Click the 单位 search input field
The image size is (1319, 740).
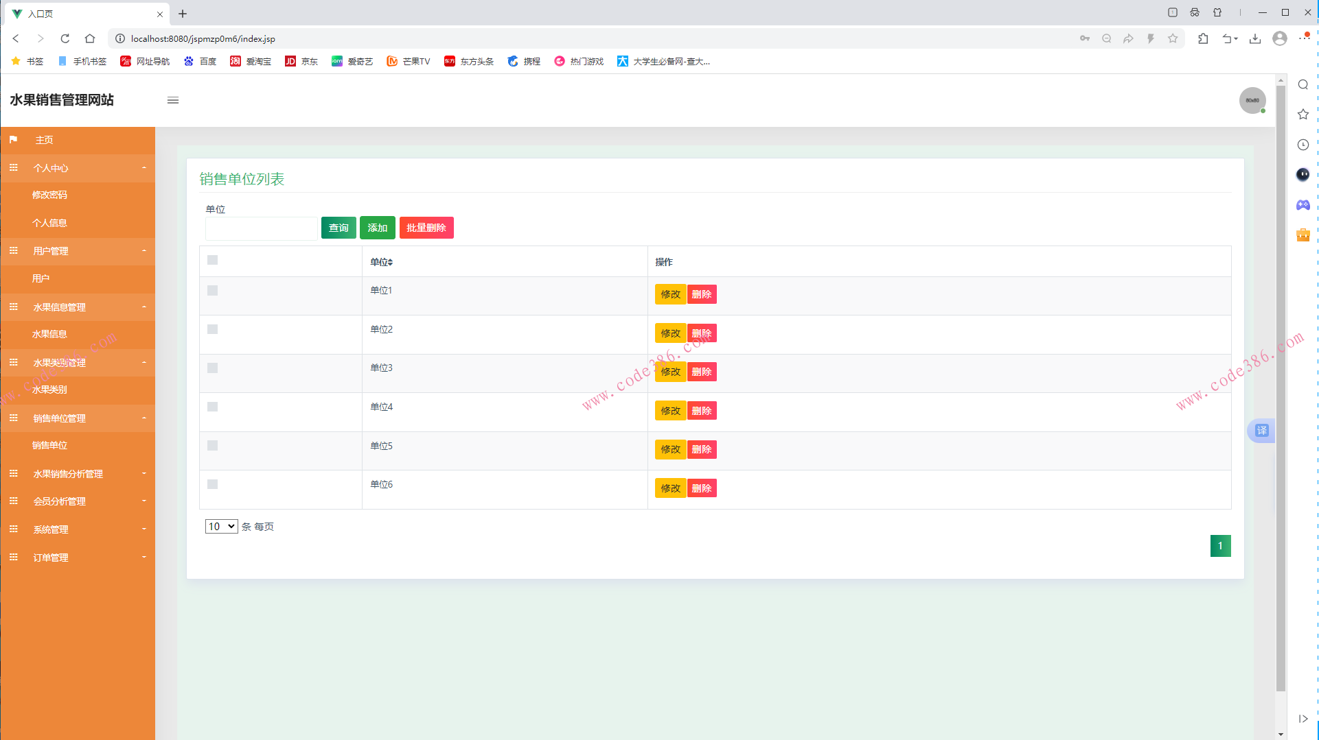click(261, 228)
